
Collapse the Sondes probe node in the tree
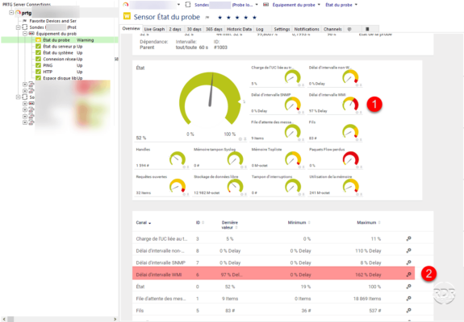point(18,27)
